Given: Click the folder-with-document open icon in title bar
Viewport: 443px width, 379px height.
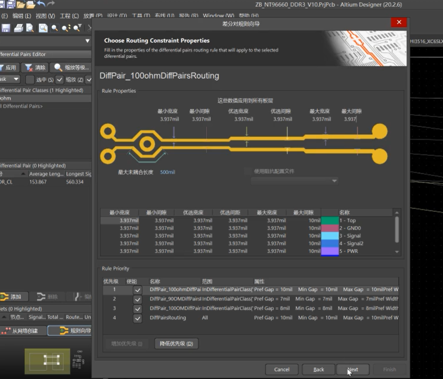Looking at the screenshot, I should coord(31,4).
